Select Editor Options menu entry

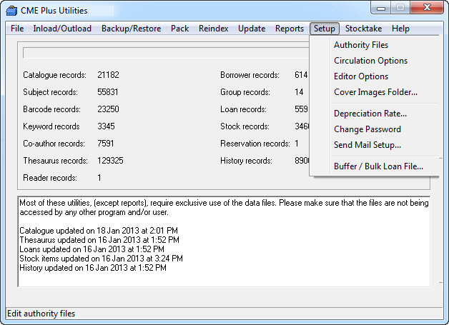[361, 76]
